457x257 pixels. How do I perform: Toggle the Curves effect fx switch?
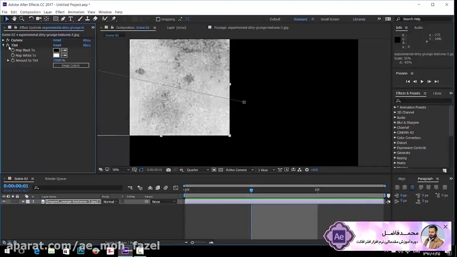pos(8,40)
